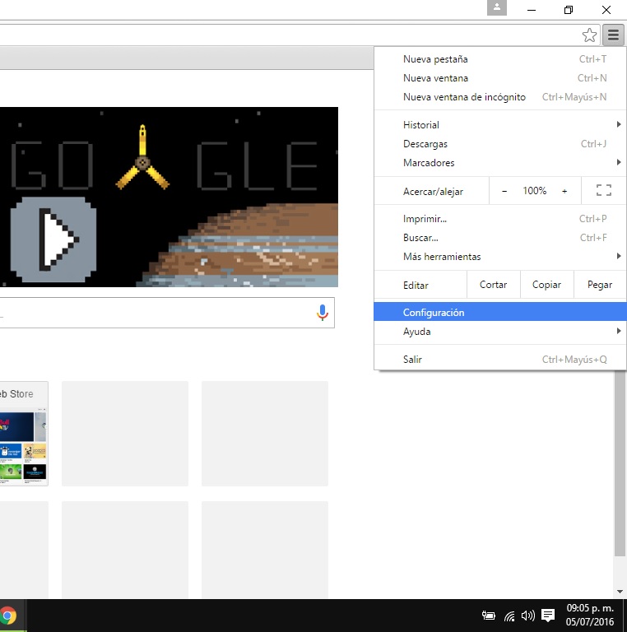This screenshot has width=627, height=632.
Task: Choose Nueva ventana de incógnito
Action: (x=464, y=97)
